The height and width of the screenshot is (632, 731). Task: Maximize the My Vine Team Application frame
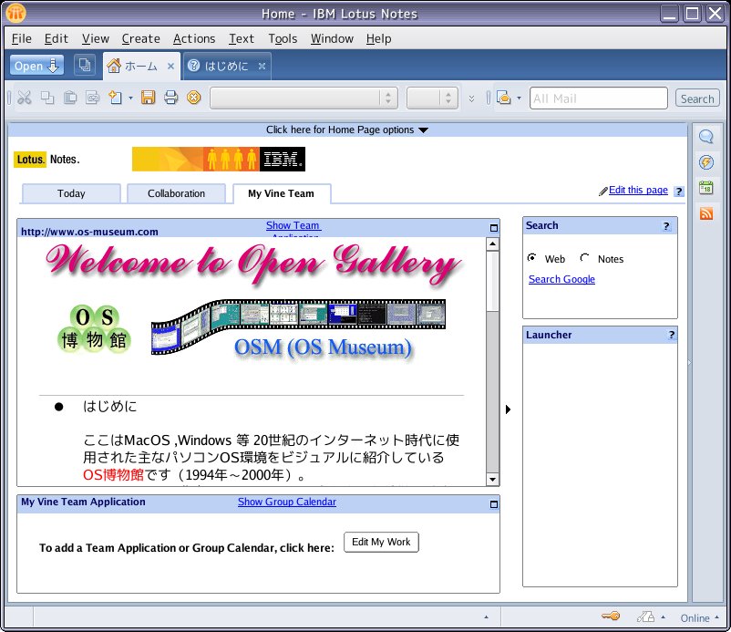point(494,504)
